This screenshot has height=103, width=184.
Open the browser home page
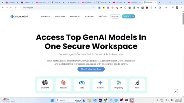coord(16,8)
